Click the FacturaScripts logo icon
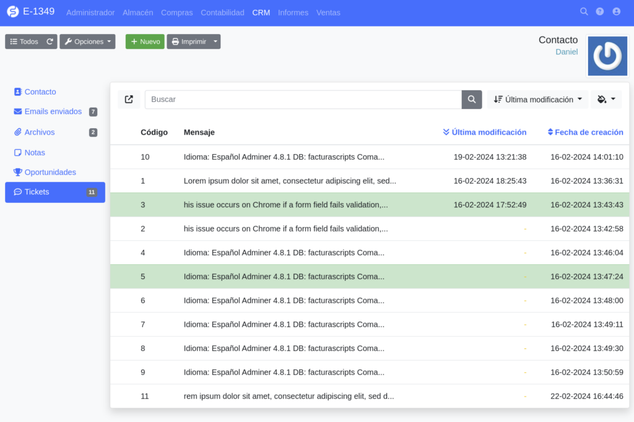Viewport: 634px width, 422px height. coord(13,12)
